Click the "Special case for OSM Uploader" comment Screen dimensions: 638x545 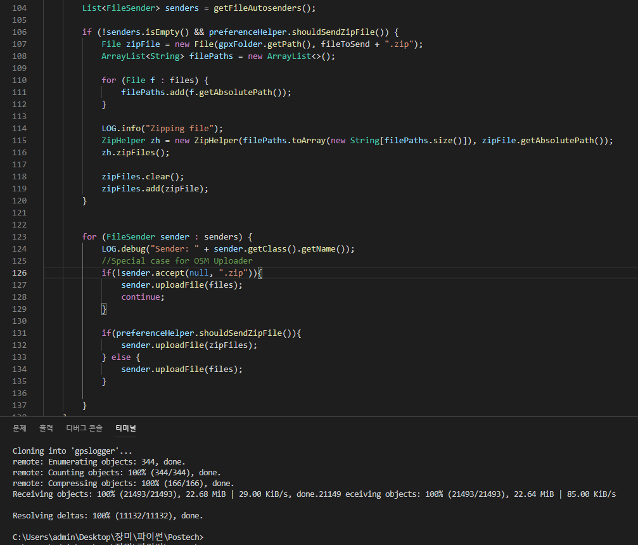[177, 260]
